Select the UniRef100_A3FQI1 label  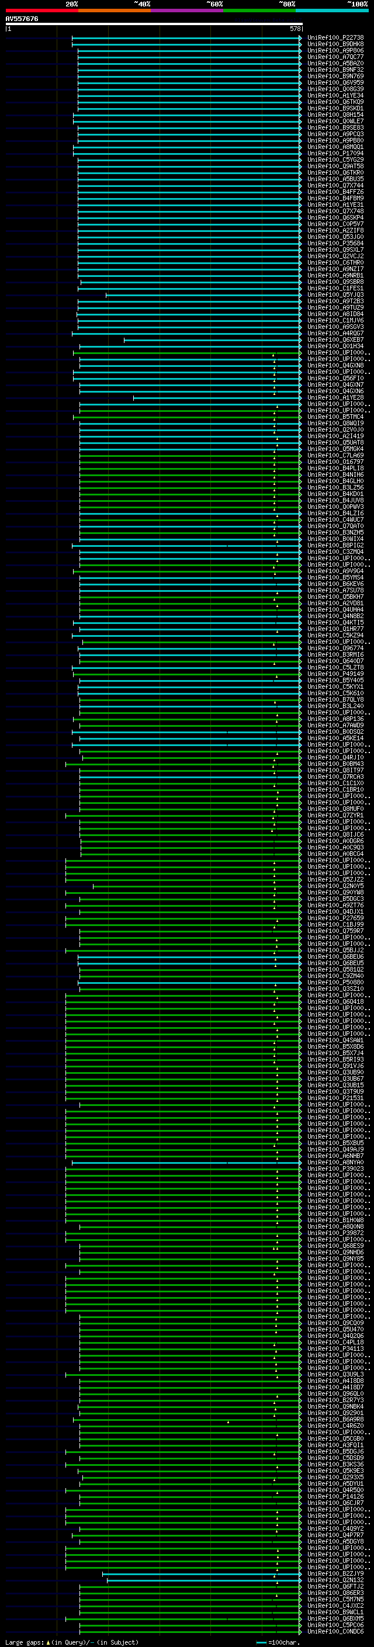(x=335, y=1445)
